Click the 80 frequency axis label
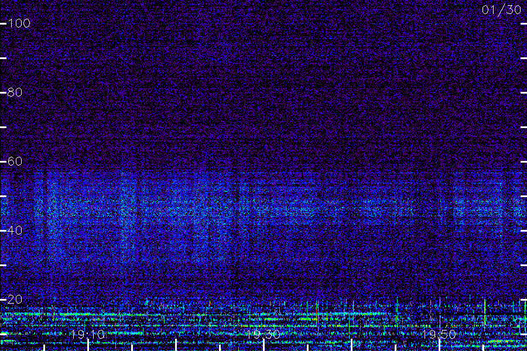The width and height of the screenshot is (527, 351). 15,92
